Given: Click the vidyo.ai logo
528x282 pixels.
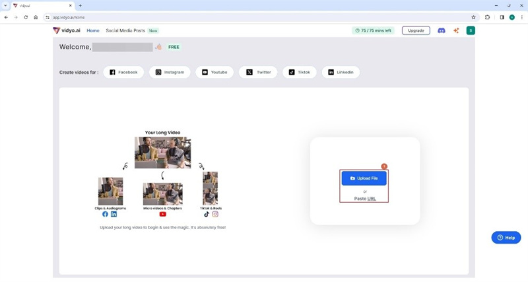Looking at the screenshot, I should [x=67, y=30].
